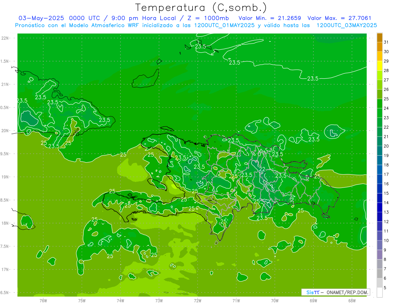Image resolution: width=395 pixels, height=305 pixels.
Task: Click 'Valor Max. = 27.7061' text
Action: click(339, 18)
